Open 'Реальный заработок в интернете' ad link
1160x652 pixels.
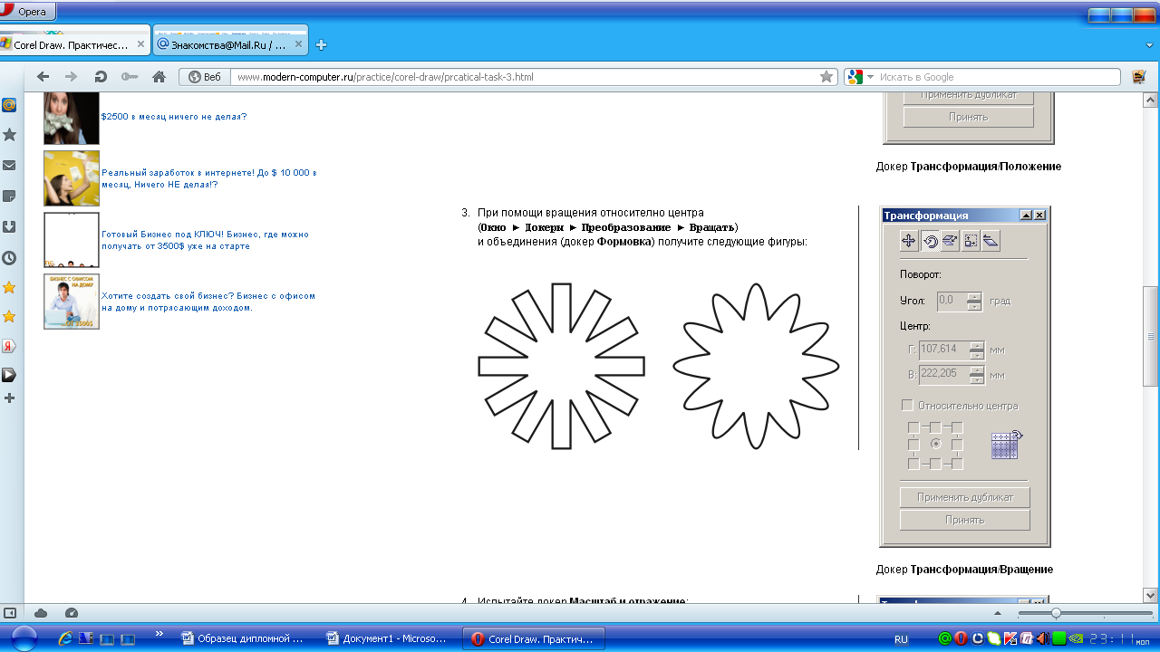(208, 178)
